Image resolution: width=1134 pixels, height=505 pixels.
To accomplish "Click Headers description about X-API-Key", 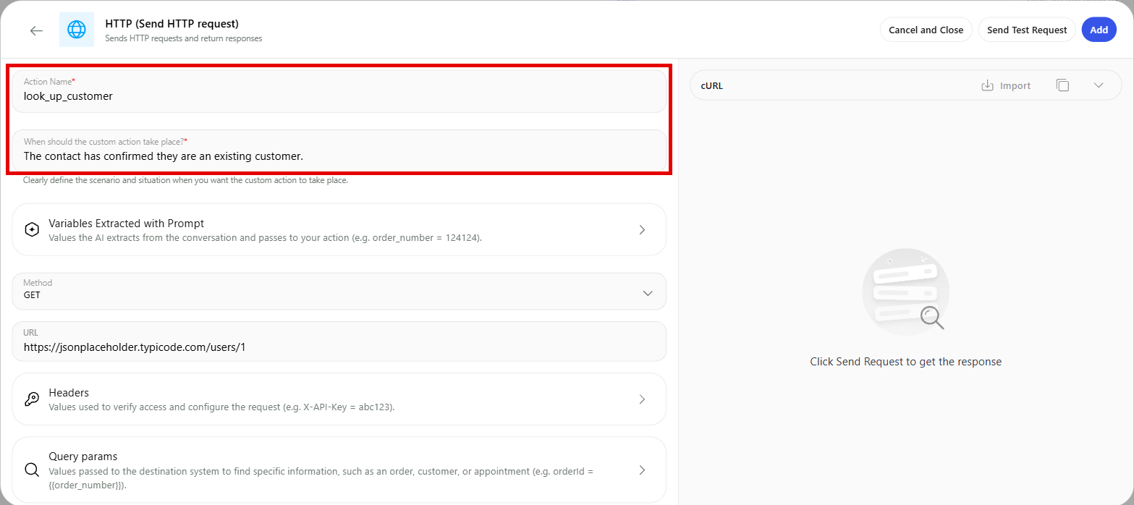I will click(221, 407).
